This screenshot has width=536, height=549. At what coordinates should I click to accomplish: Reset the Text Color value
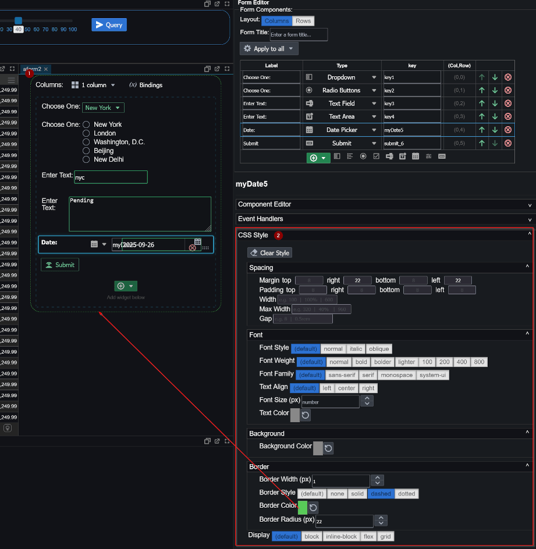point(306,415)
